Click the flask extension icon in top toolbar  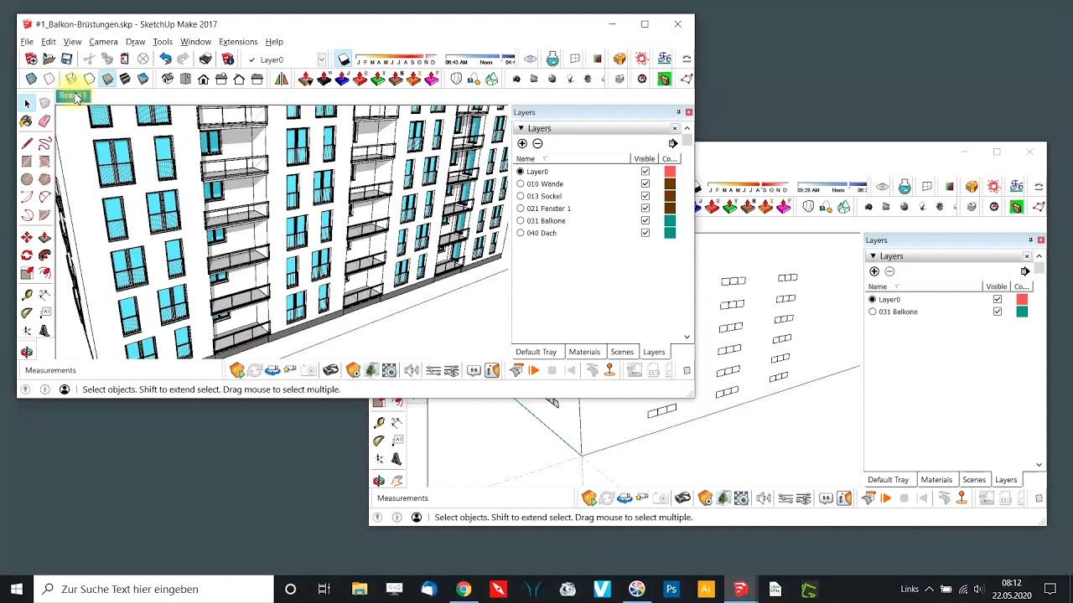(x=552, y=59)
